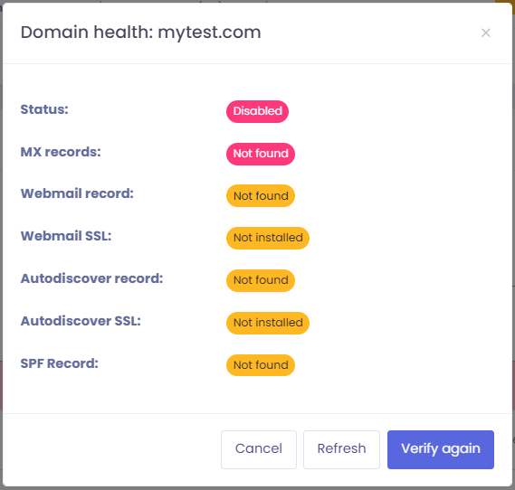
Task: Click the dimmed backdrop outside the dialog
Action: pyautogui.click(x=1, y=230)
